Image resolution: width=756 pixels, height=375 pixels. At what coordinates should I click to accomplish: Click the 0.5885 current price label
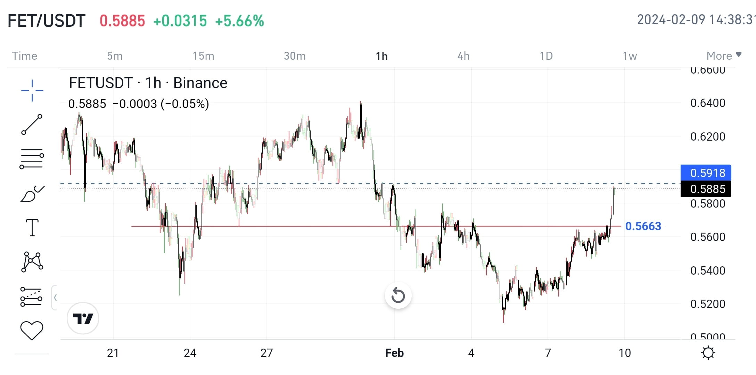click(x=705, y=189)
